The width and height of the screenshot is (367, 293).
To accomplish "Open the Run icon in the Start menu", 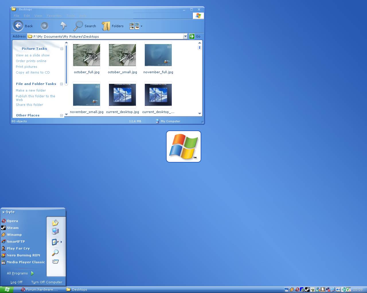I will (55, 262).
